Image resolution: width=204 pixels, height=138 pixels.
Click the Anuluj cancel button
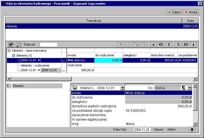(191, 12)
